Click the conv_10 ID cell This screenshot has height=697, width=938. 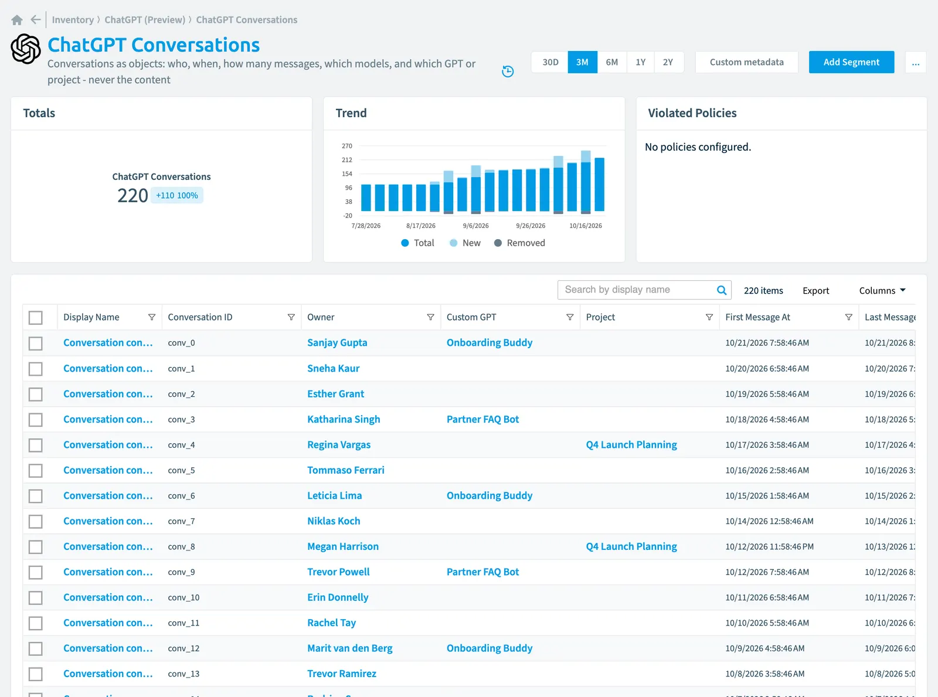point(183,598)
